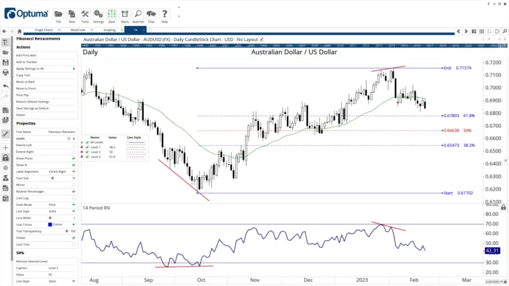Viewport: 509px width, 286px height.
Task: Open the Help question mark icon
Action: click(x=164, y=15)
